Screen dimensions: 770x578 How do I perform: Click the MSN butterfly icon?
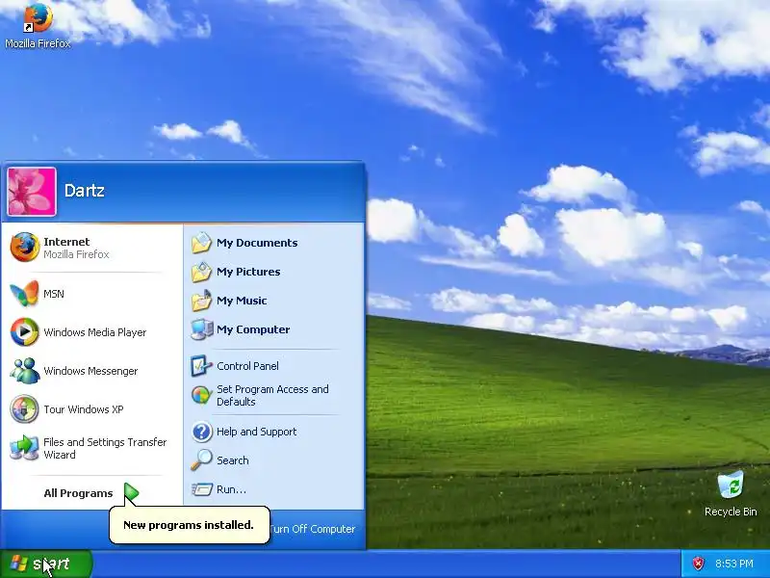(25, 294)
